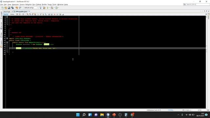Open the Profile Project dropdown arrow
The height and width of the screenshot is (118, 210).
[x=59, y=8]
